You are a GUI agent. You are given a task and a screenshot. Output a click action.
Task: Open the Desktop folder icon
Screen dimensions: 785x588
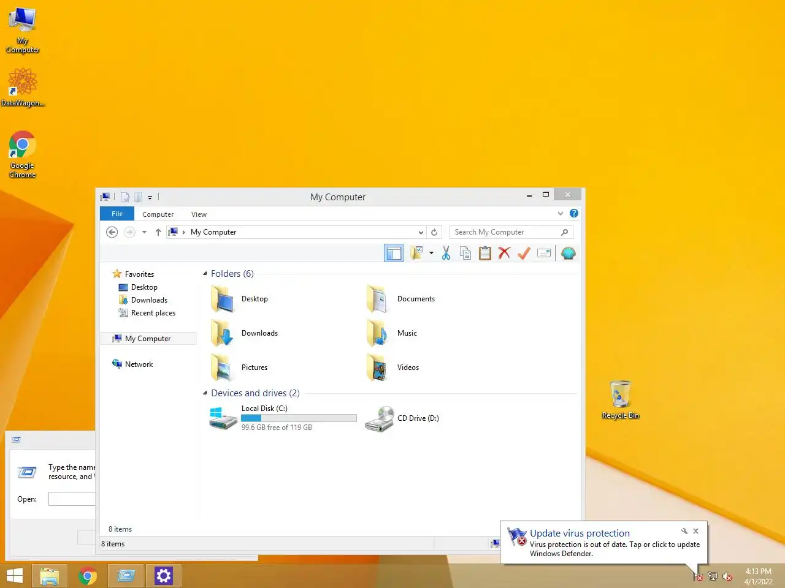point(223,300)
